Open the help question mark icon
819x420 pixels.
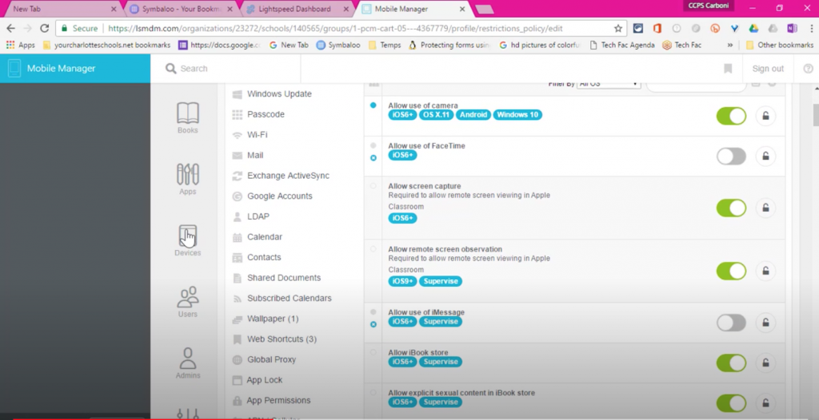(808, 69)
